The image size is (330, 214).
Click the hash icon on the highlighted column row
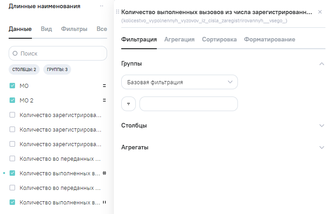(x=104, y=173)
